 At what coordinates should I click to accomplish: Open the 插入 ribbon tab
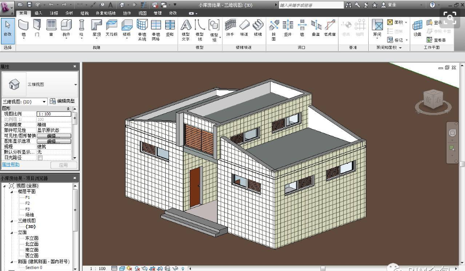[x=38, y=13]
